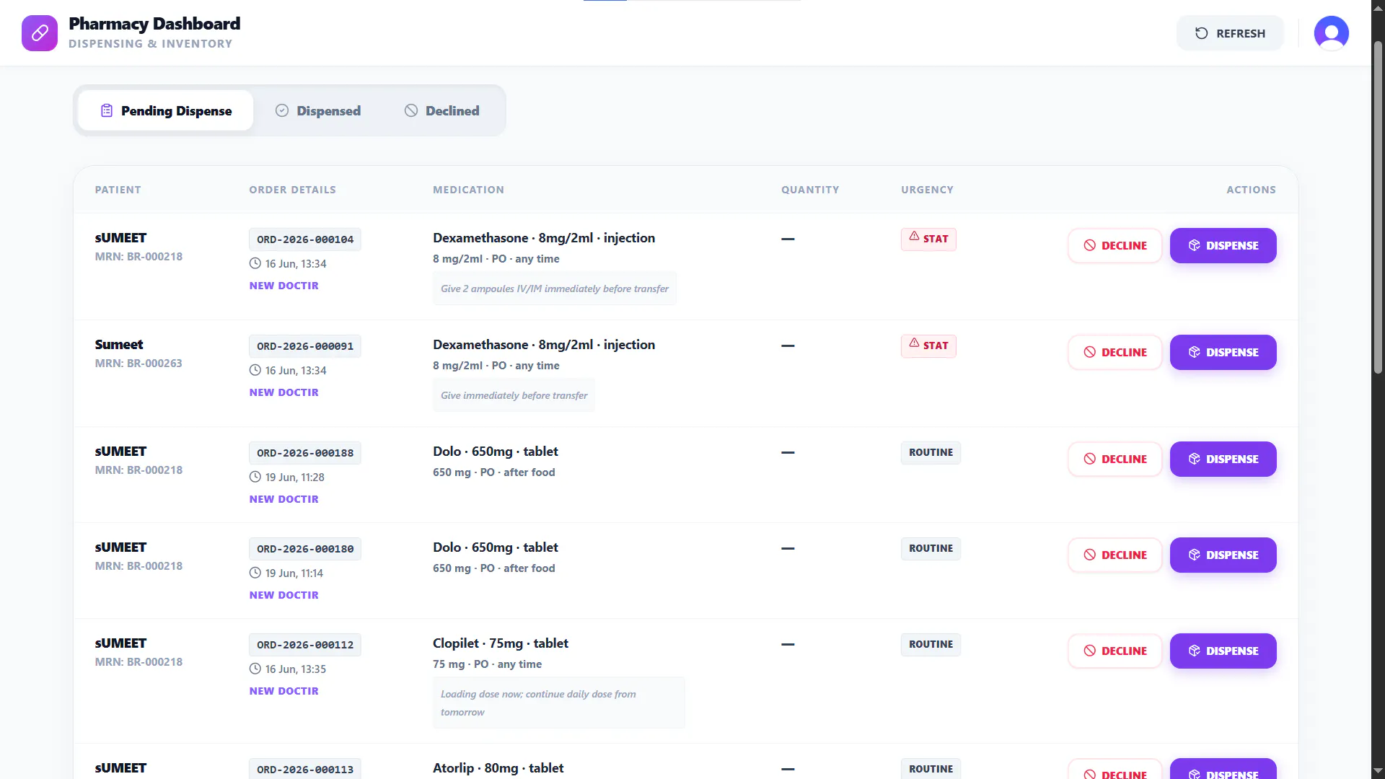
Task: Click ROUTINE badge for ORD-2026-000188
Action: (931, 452)
